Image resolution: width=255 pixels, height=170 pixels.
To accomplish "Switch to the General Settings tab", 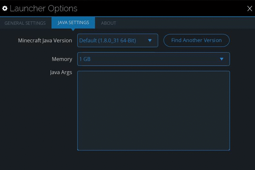I will pyautogui.click(x=25, y=23).
